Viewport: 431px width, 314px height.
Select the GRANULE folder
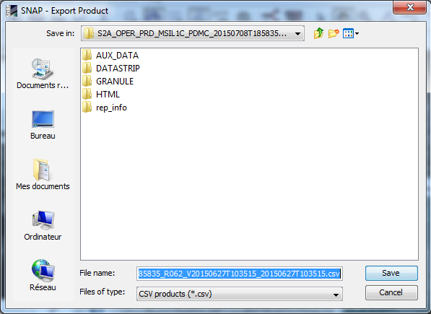[108, 82]
